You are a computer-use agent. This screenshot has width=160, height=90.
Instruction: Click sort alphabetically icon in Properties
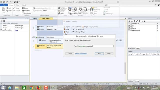pyautogui.click(x=4, y=21)
